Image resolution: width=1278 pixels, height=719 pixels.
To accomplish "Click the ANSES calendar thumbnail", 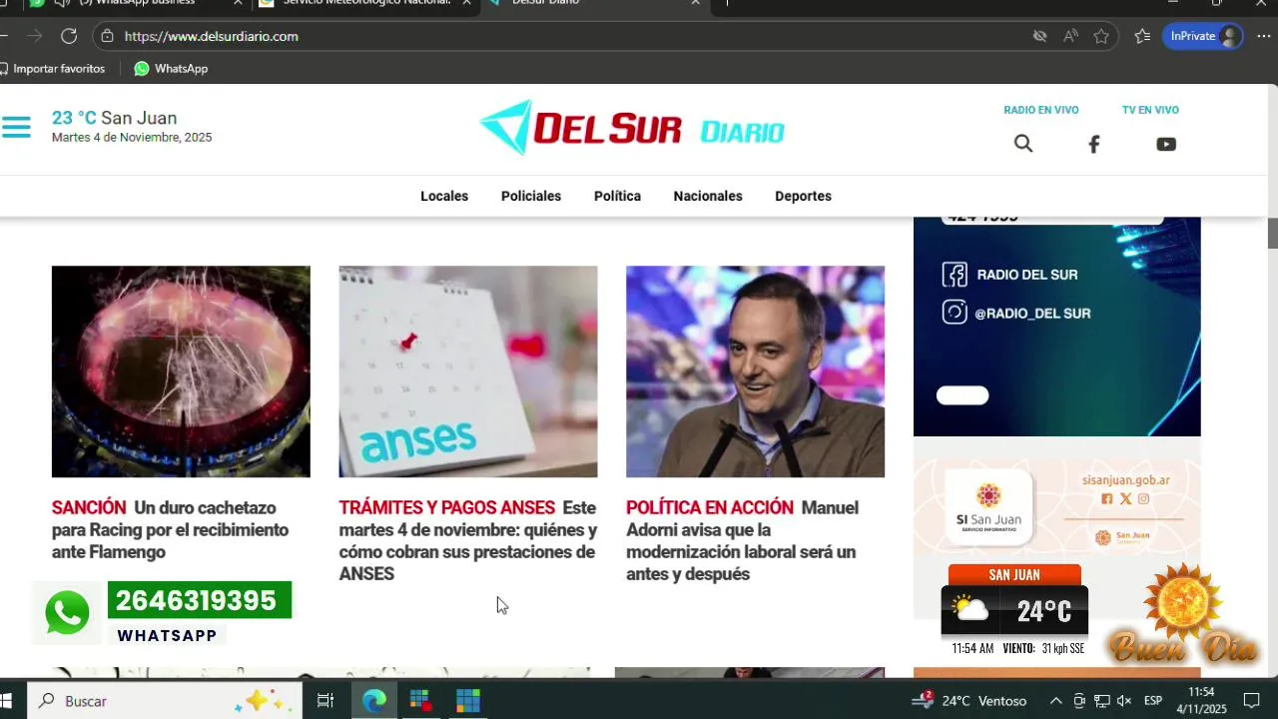I will 468,371.
